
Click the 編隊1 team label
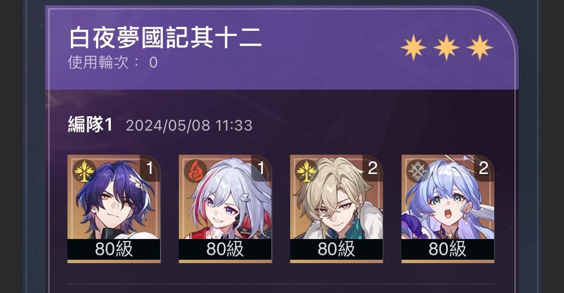point(90,125)
